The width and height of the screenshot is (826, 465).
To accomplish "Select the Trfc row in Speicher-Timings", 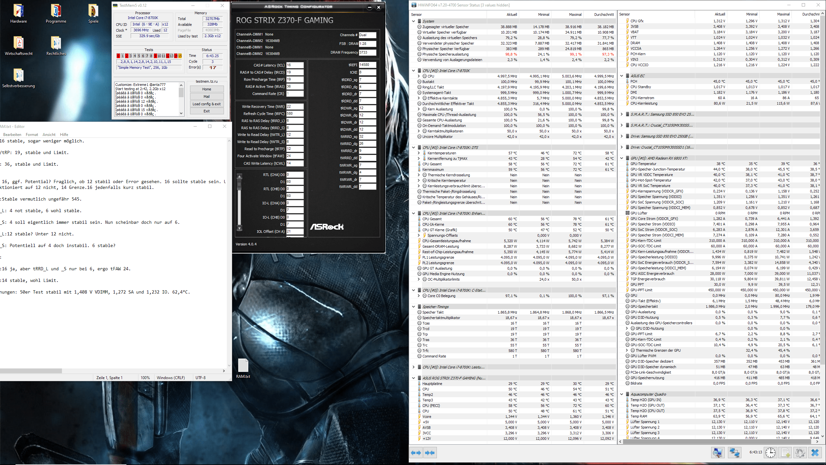I will click(513, 351).
